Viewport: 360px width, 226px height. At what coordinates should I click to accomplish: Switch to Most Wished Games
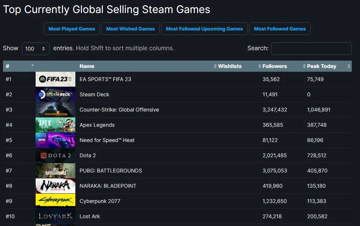(130, 29)
